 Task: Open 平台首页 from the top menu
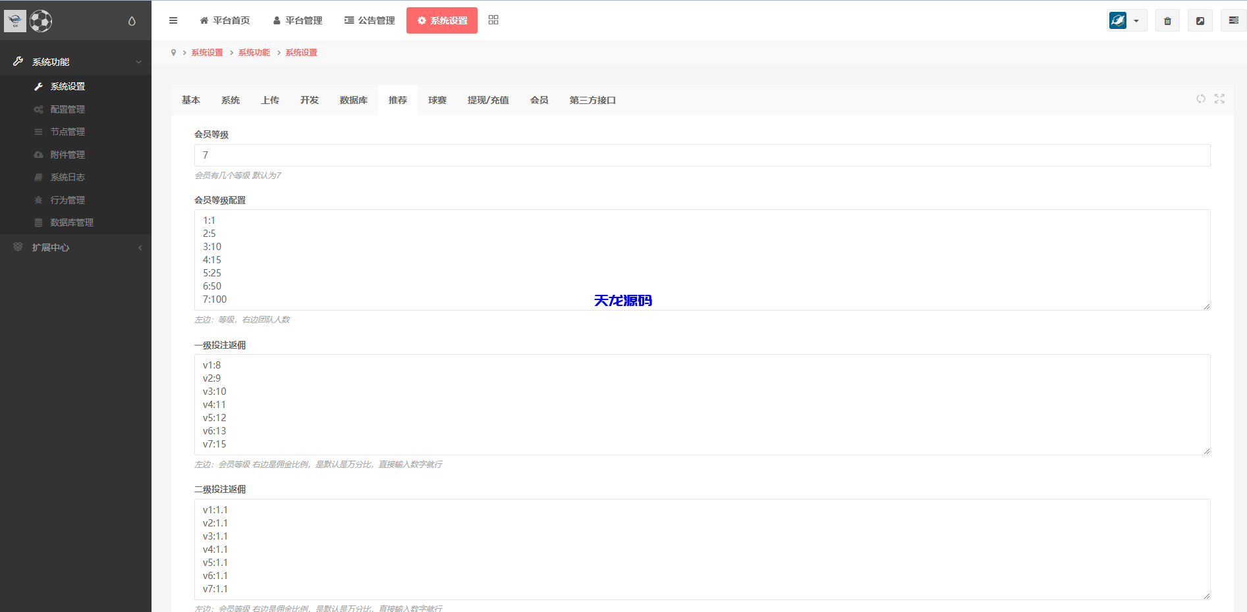225,20
